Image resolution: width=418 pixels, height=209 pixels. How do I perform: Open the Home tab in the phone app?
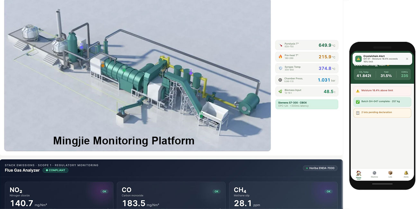(359, 174)
